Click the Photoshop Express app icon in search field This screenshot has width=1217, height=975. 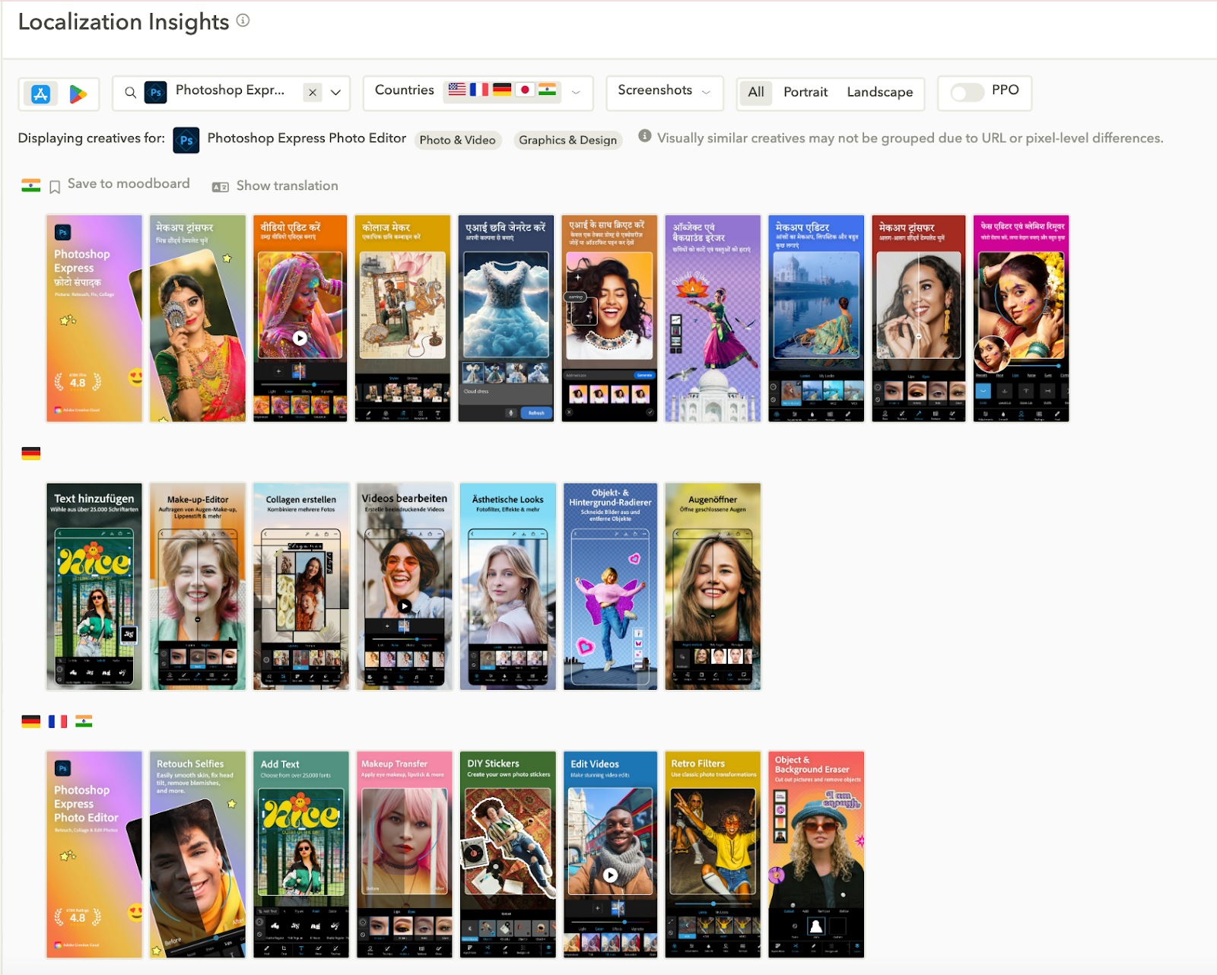tap(154, 91)
